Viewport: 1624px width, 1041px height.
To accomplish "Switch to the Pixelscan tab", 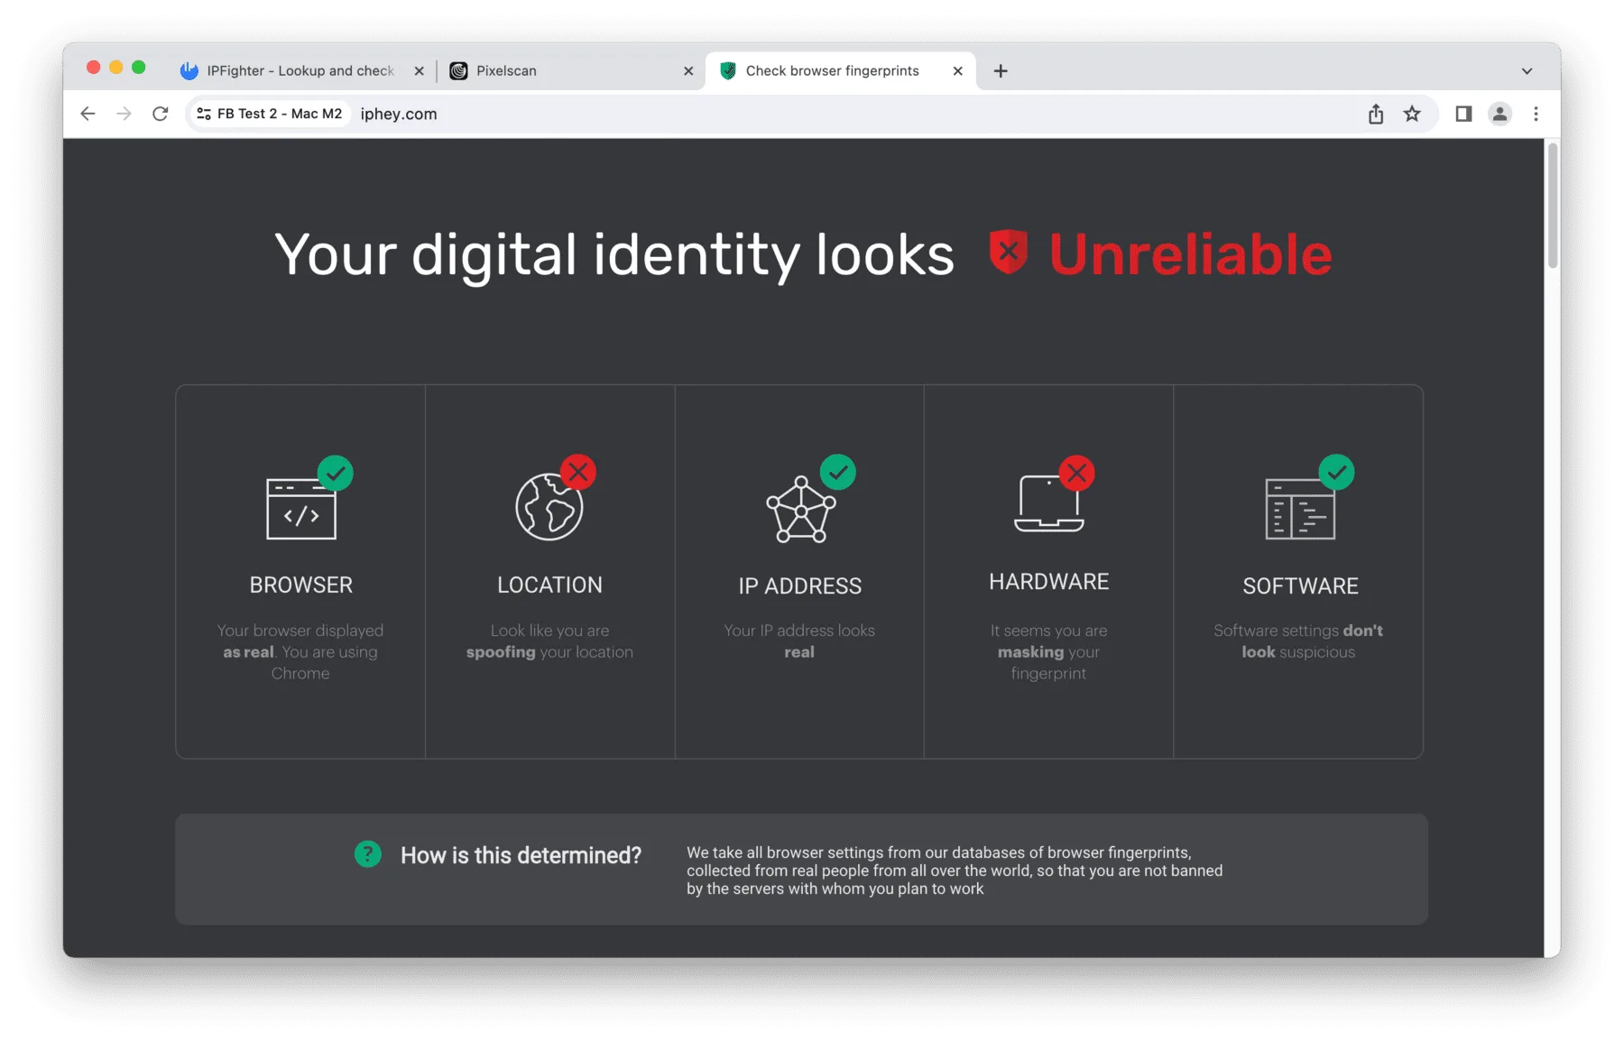I will tap(572, 70).
